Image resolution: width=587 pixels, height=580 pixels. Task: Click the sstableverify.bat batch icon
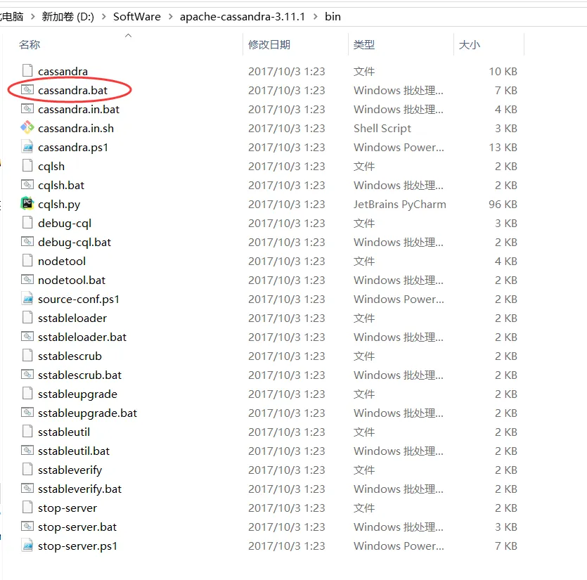(27, 489)
